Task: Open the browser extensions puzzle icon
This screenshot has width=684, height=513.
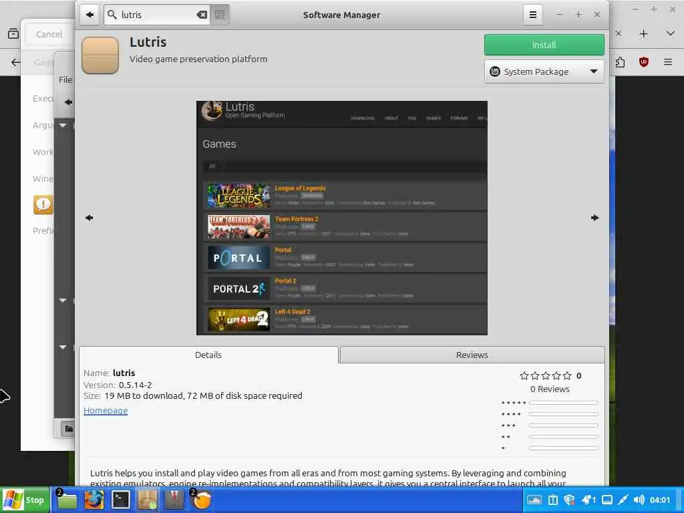Action: click(620, 62)
